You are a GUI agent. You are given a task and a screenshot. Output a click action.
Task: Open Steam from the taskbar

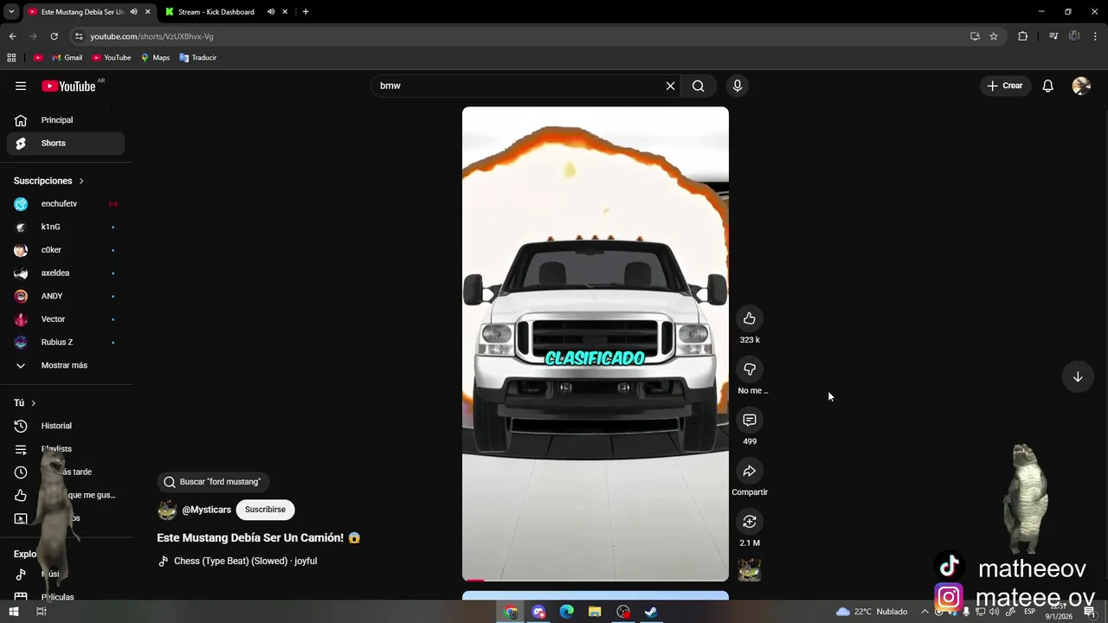pos(651,612)
